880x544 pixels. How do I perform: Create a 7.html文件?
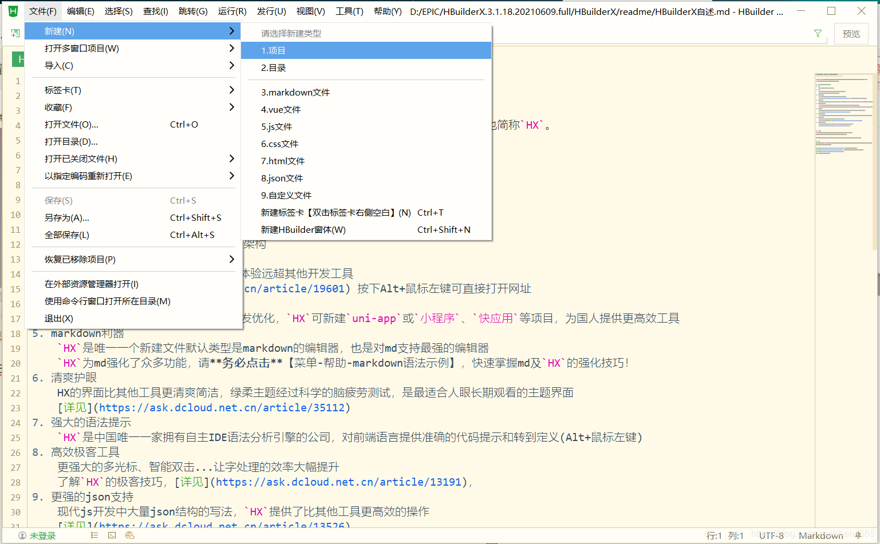(x=366, y=161)
